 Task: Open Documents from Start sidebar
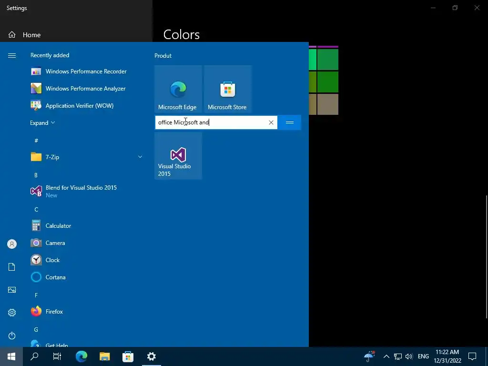click(x=12, y=267)
